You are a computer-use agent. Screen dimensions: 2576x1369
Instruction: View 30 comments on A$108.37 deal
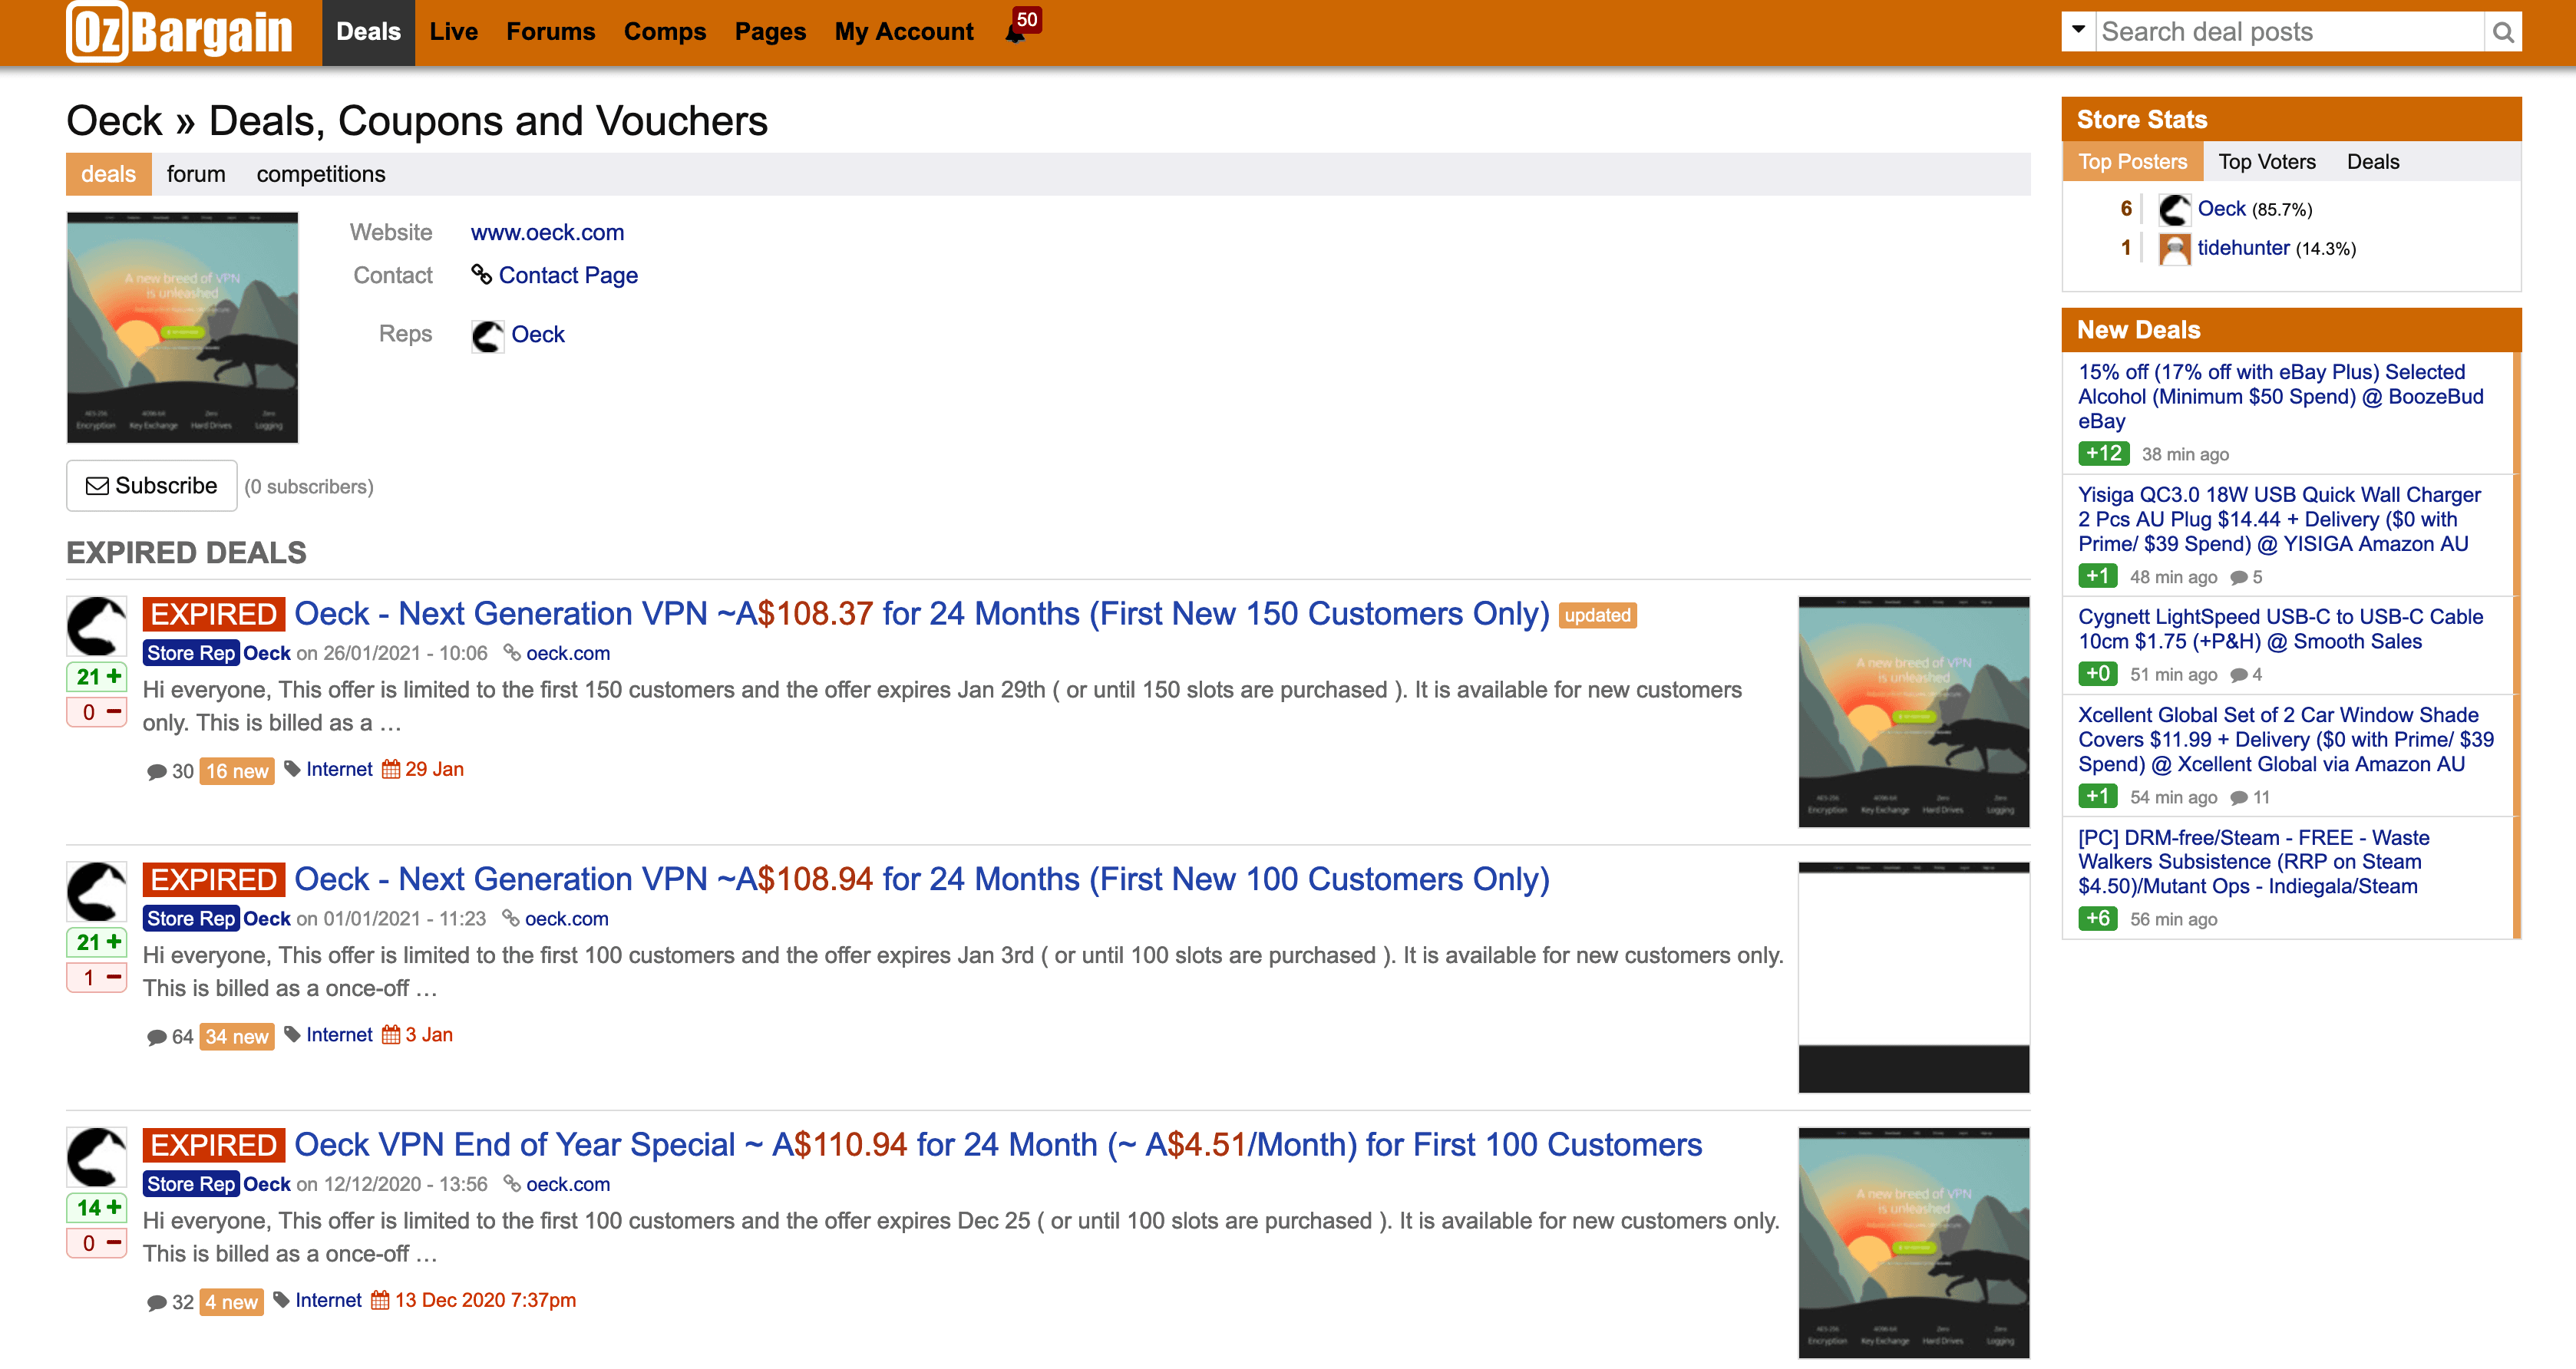pos(170,771)
